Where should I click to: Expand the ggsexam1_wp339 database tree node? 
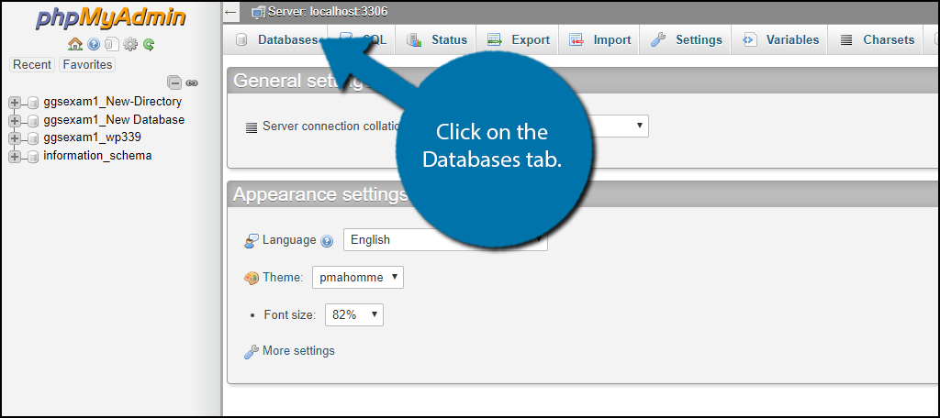point(15,138)
